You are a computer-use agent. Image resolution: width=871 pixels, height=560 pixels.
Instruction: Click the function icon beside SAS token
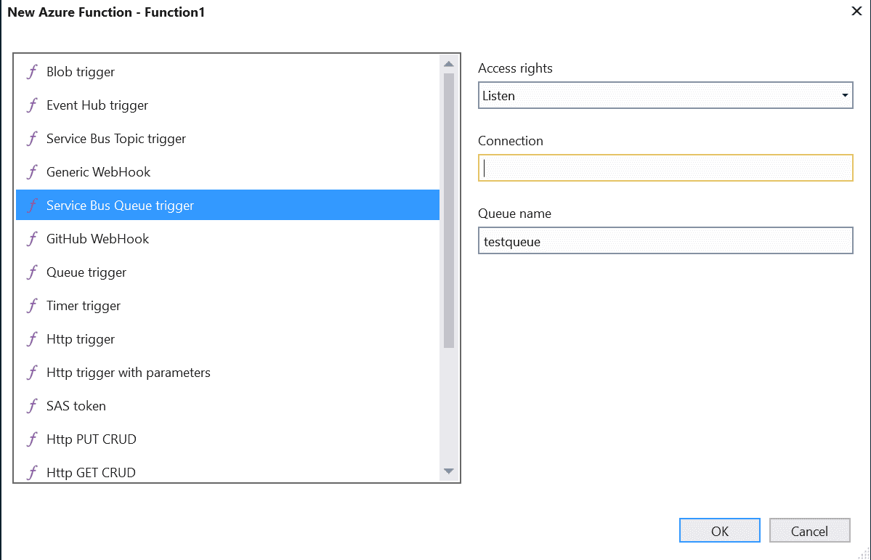click(x=32, y=405)
